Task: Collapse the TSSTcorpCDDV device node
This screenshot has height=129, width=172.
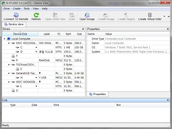Action: tap(9, 64)
